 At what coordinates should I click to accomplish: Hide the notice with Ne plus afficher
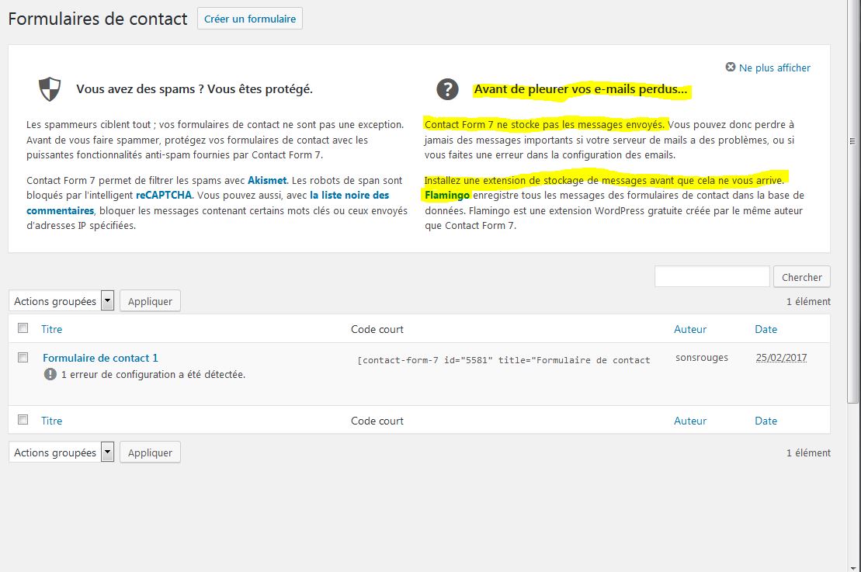[x=774, y=68]
